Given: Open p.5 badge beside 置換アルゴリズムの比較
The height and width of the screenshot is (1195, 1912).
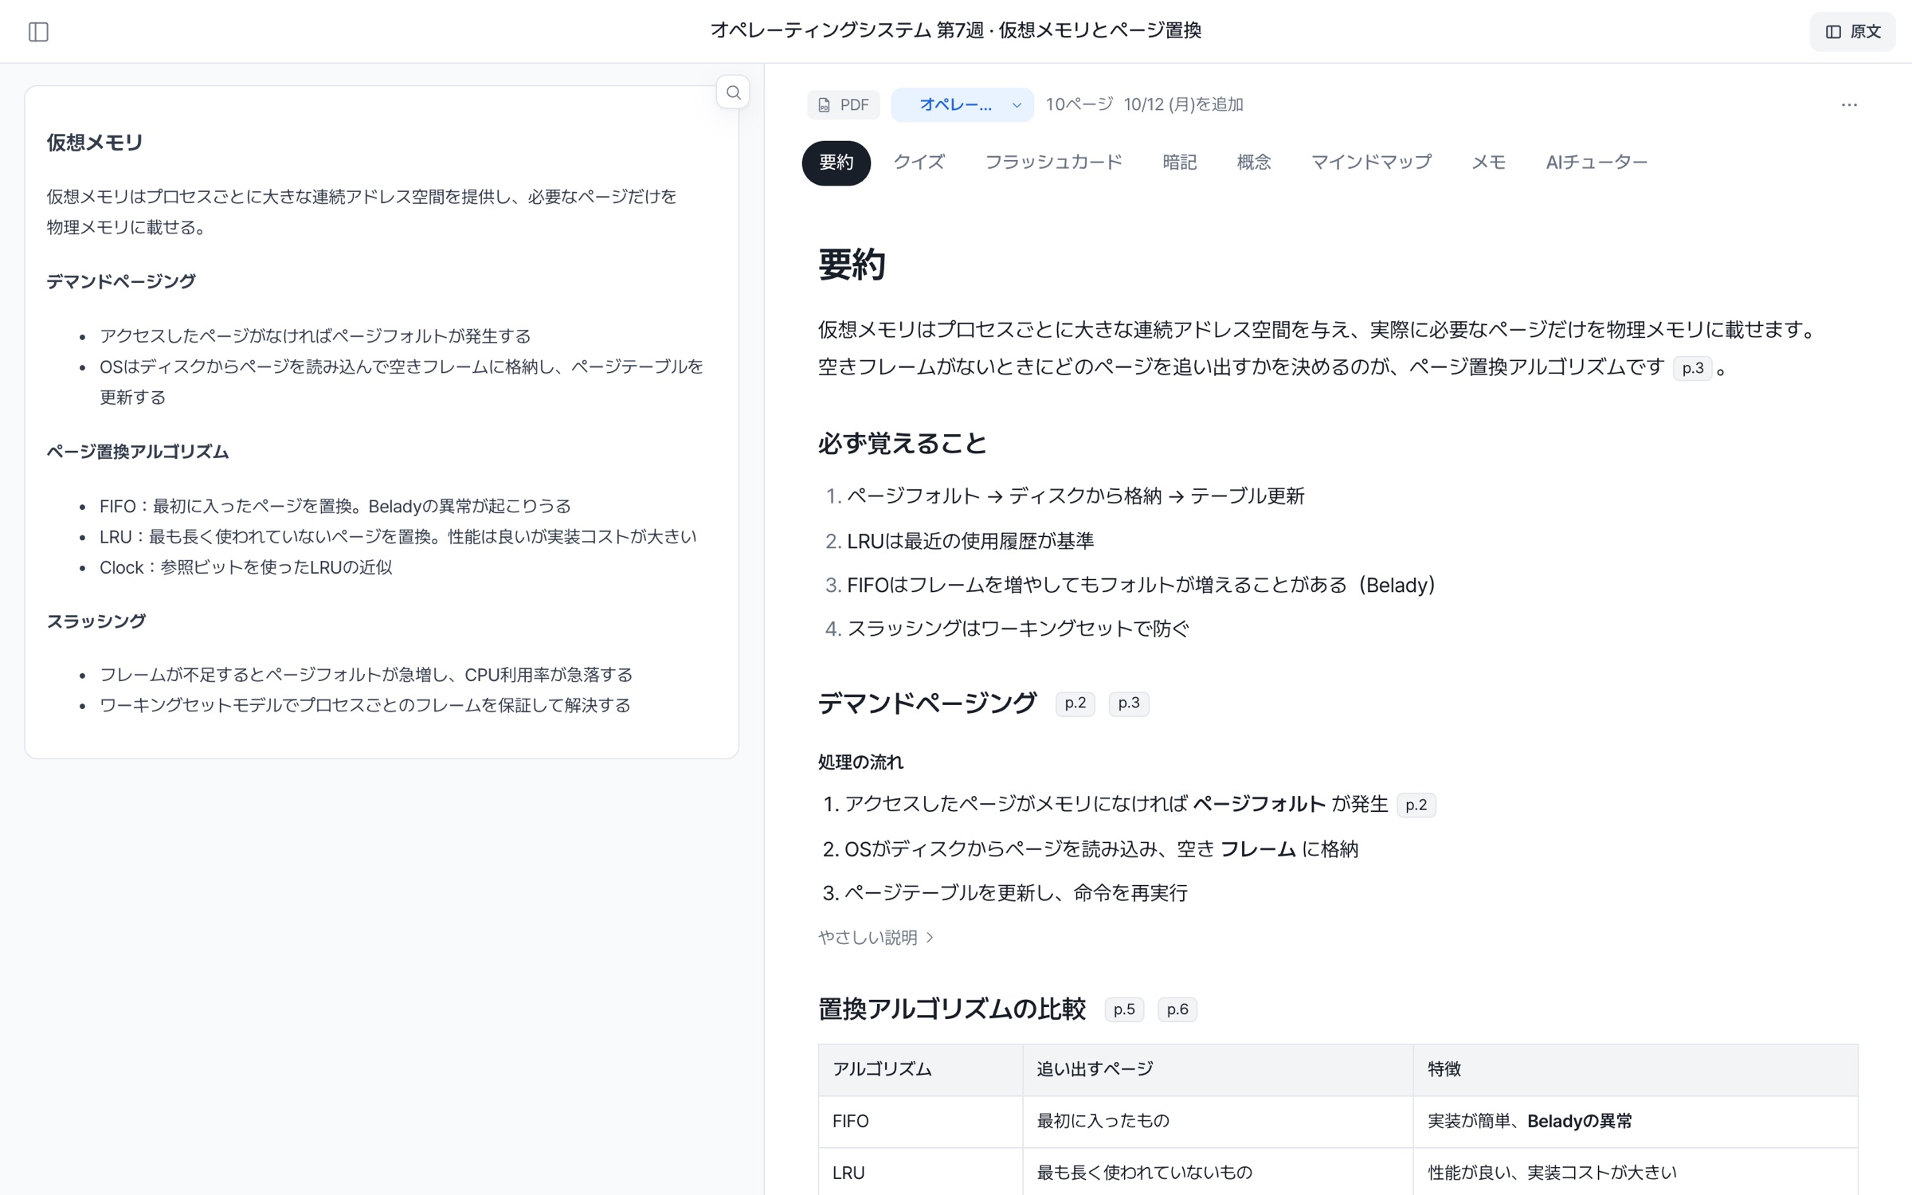Looking at the screenshot, I should pyautogui.click(x=1124, y=1009).
